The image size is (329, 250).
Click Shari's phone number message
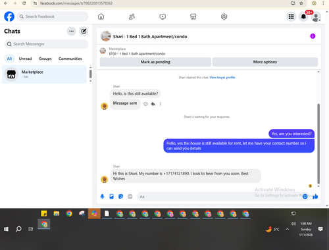186,176
